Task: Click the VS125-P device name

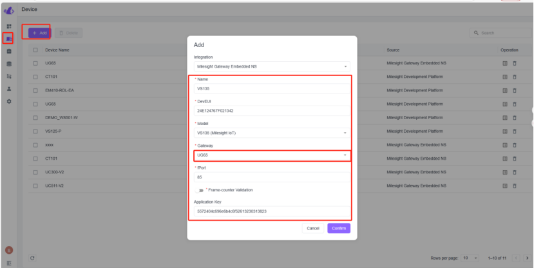Action: pyautogui.click(x=53, y=131)
